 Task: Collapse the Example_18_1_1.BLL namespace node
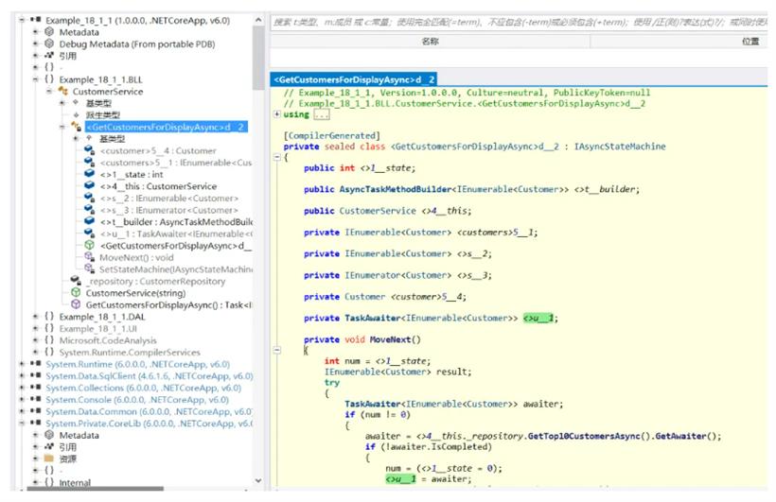[x=35, y=79]
